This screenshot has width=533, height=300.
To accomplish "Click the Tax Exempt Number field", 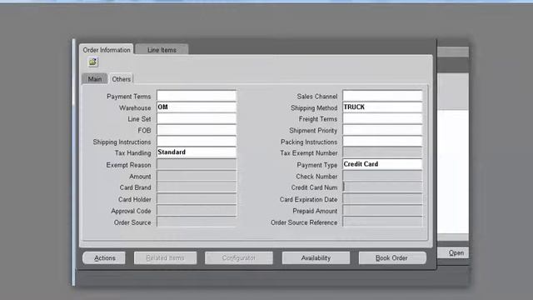I will 382,152.
